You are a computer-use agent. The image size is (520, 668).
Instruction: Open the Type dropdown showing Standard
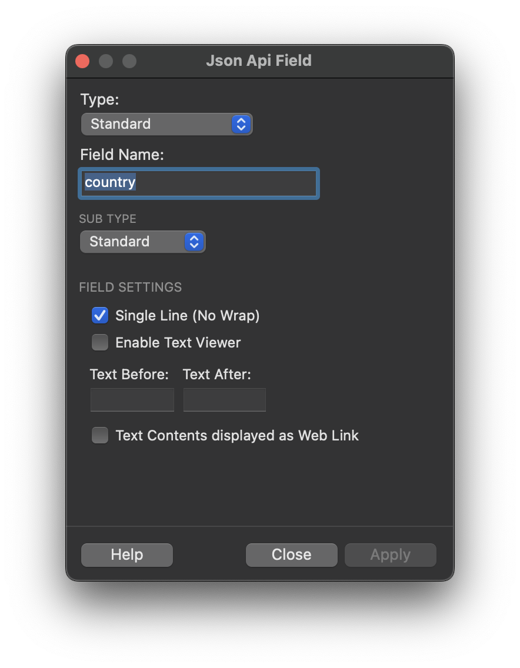click(x=166, y=124)
